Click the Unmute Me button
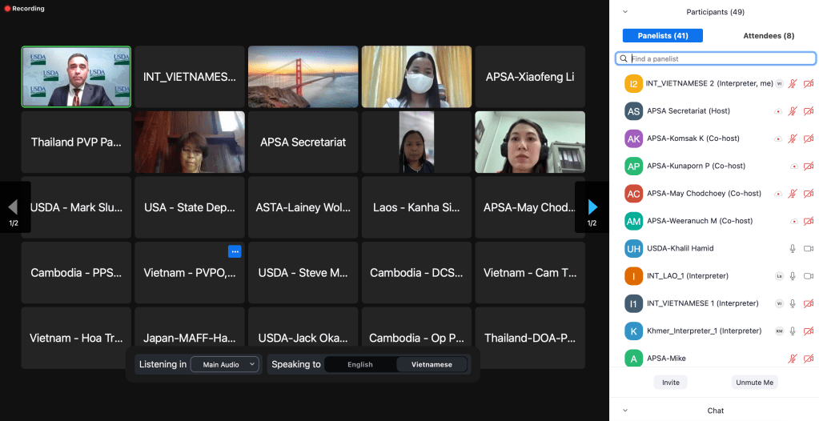Viewport: 819px width, 421px height. point(753,383)
